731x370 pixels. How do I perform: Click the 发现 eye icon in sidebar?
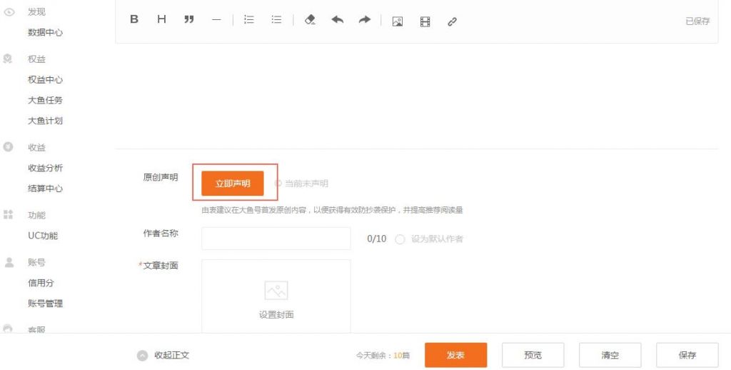9,12
